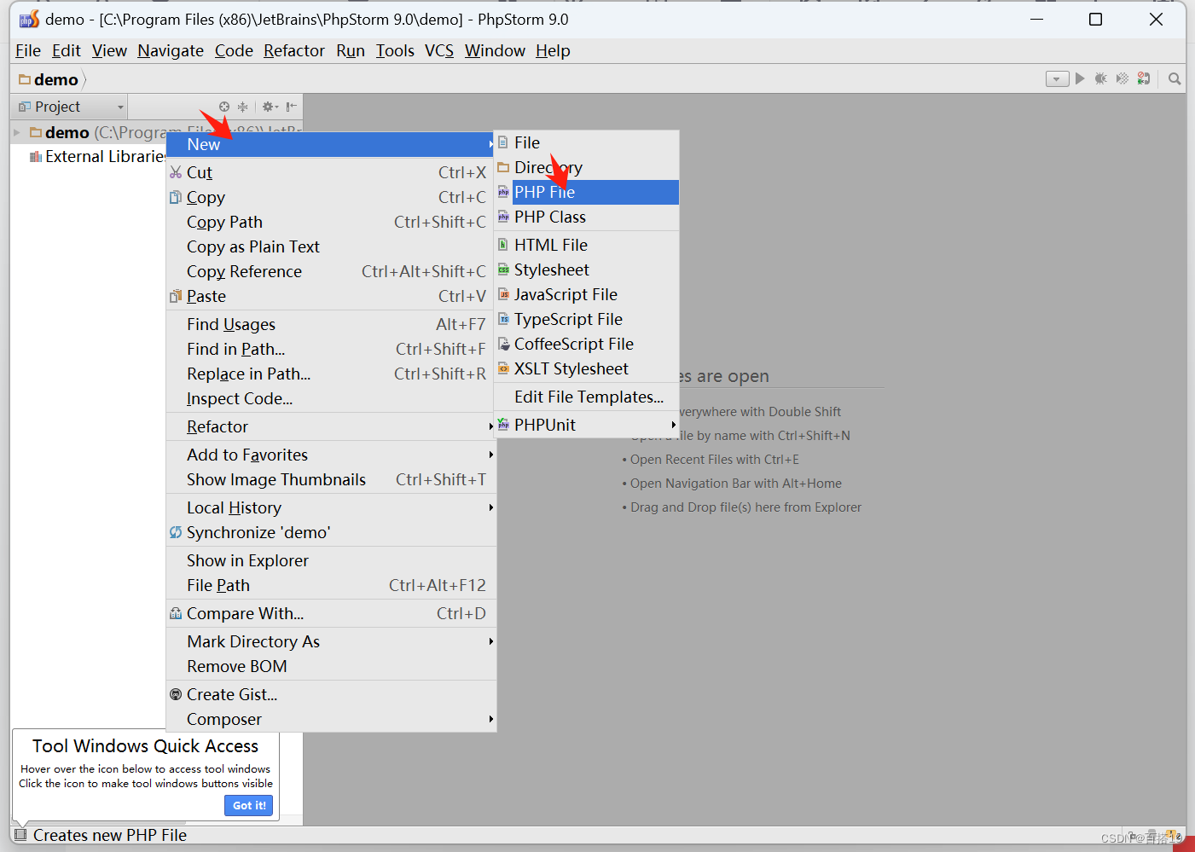The width and height of the screenshot is (1195, 852).
Task: Open the Project view selector dropdown
Action: 118,106
